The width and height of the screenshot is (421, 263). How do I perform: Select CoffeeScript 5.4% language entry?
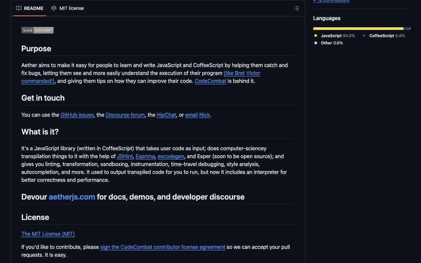coord(384,36)
